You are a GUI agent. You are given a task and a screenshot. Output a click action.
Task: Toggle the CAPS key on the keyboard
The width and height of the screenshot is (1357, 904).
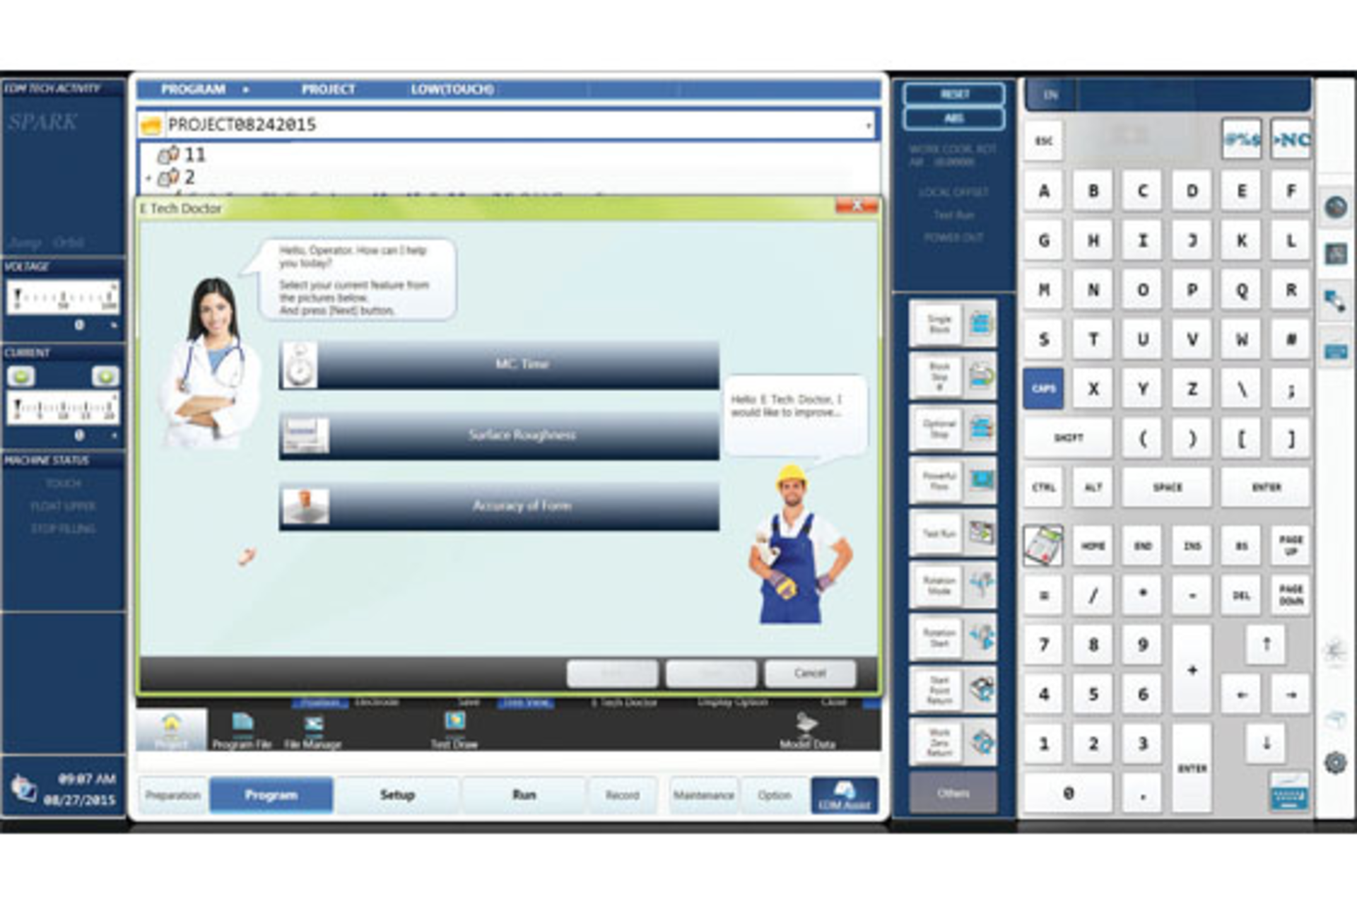point(1043,388)
